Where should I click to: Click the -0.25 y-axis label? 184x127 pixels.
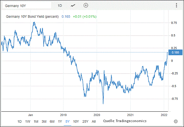[x=174, y=73]
